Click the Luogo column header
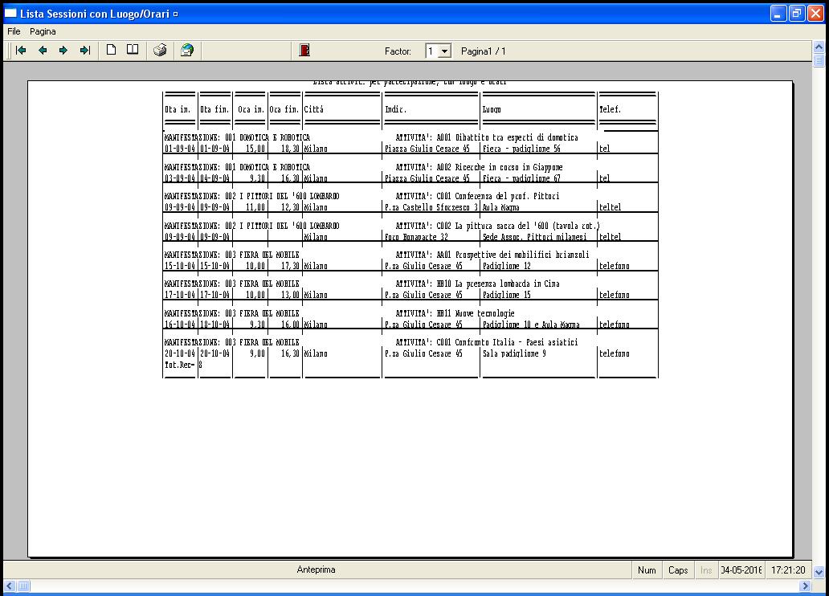The width and height of the screenshot is (829, 596). point(492,109)
